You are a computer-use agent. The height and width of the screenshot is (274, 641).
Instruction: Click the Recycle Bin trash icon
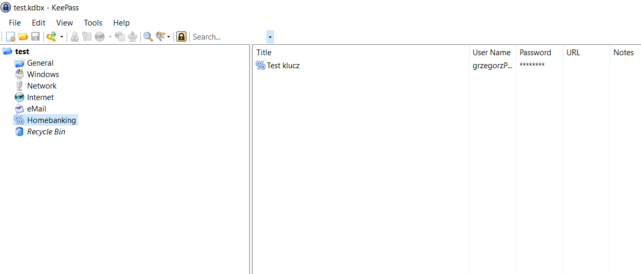coord(19,132)
